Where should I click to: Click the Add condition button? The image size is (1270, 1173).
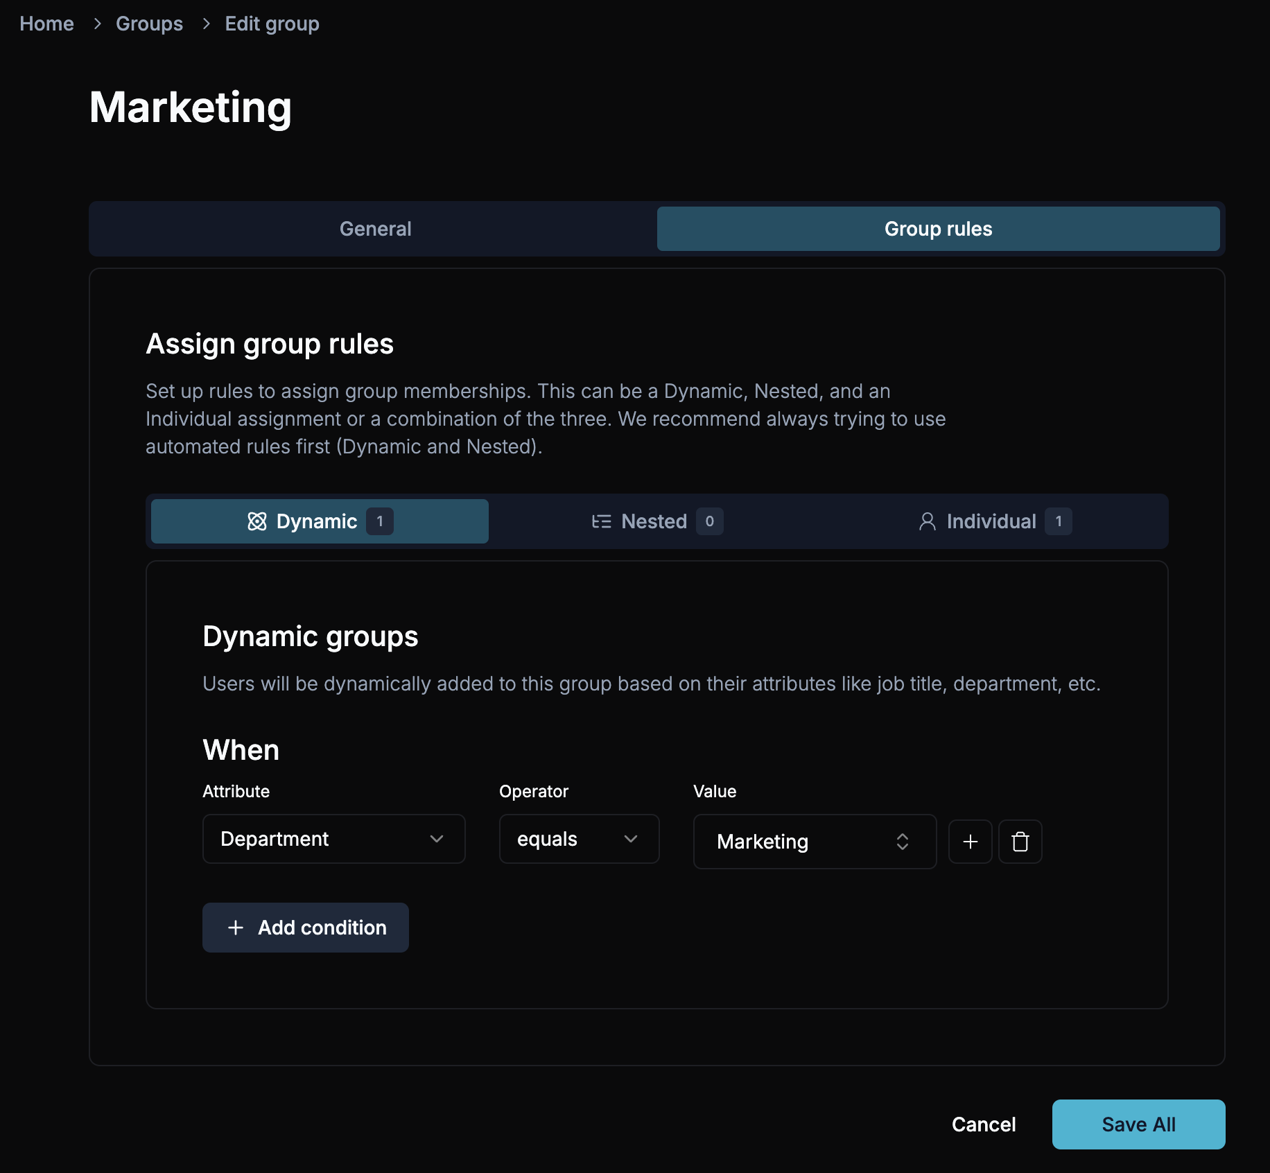tap(306, 928)
